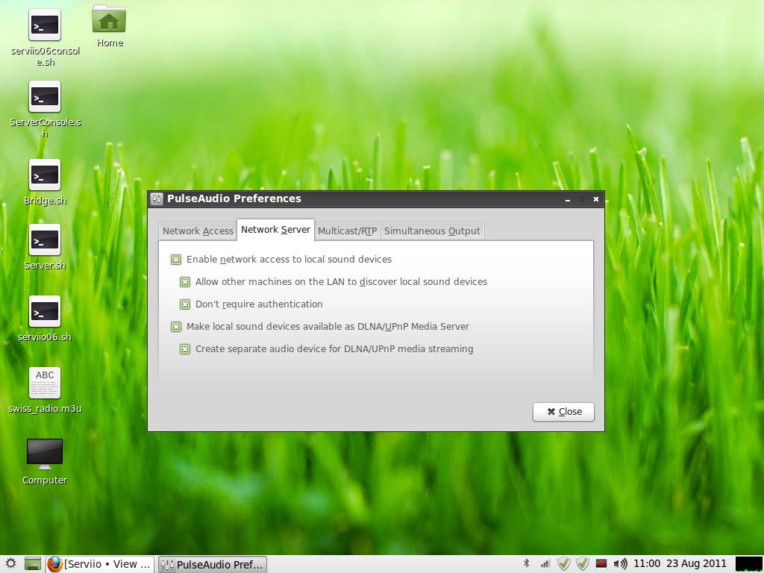Open the Home folder icon
This screenshot has width=764, height=573.
click(109, 21)
